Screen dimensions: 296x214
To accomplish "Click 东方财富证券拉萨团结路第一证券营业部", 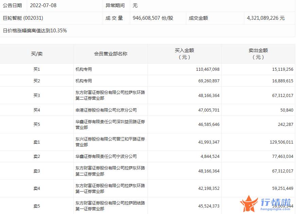I will tap(110, 206).
